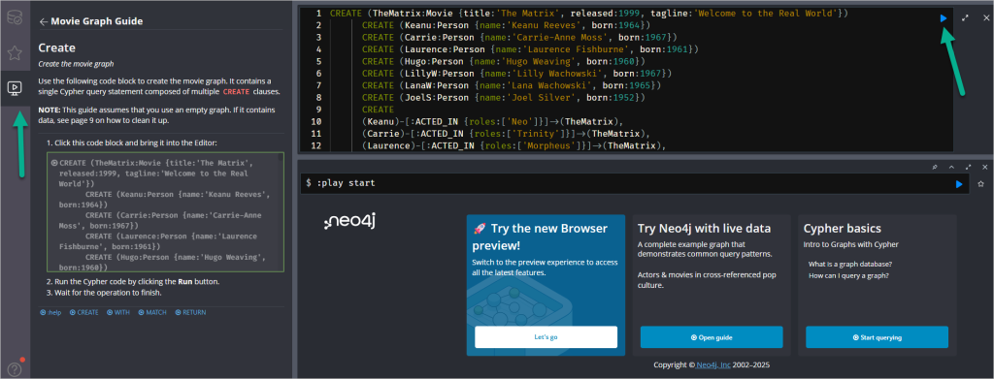Click the guide's green code block
This screenshot has width=994, height=379.
click(165, 212)
